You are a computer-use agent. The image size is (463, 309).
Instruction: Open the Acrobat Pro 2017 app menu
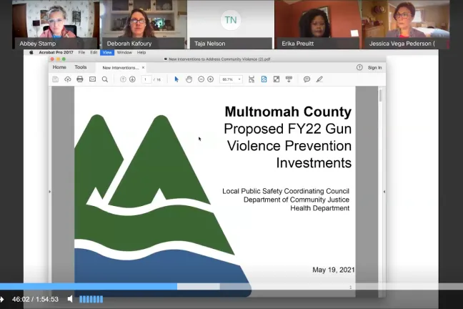click(x=56, y=52)
